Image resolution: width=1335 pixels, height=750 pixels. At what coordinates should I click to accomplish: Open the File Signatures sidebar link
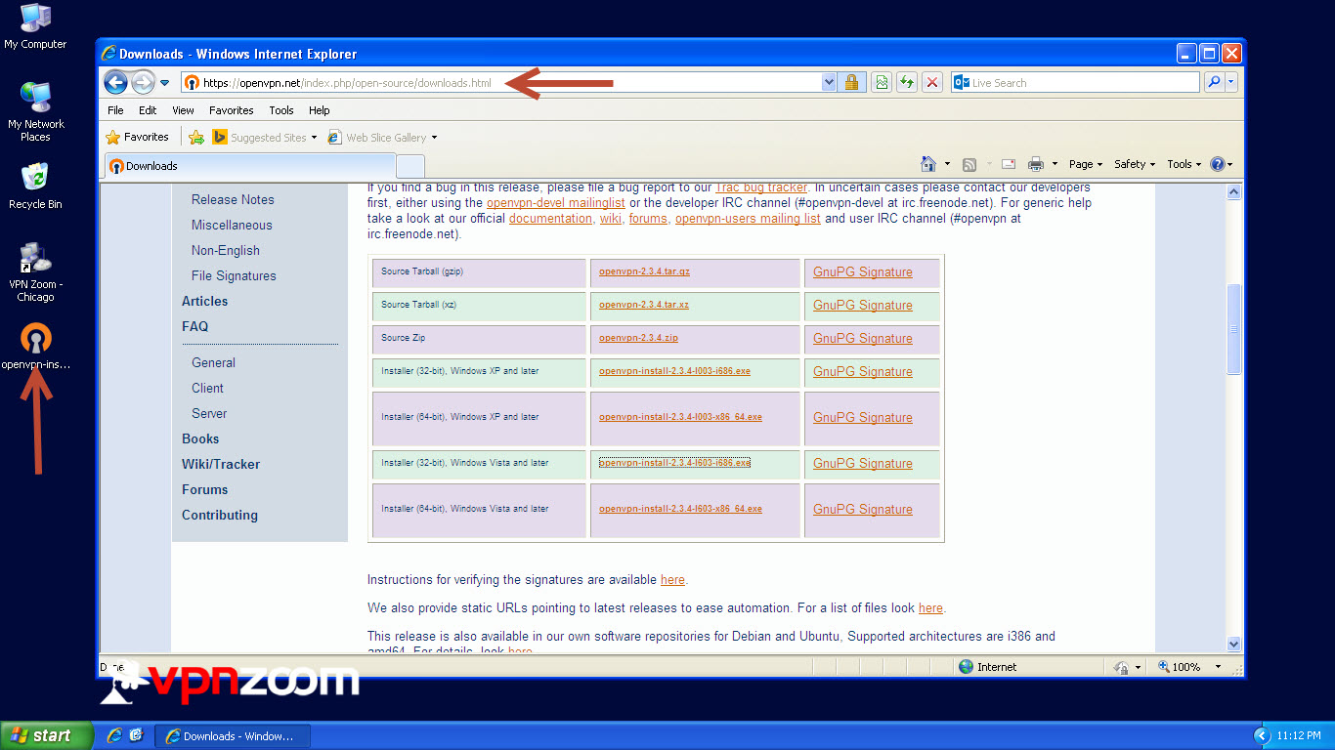click(x=234, y=275)
